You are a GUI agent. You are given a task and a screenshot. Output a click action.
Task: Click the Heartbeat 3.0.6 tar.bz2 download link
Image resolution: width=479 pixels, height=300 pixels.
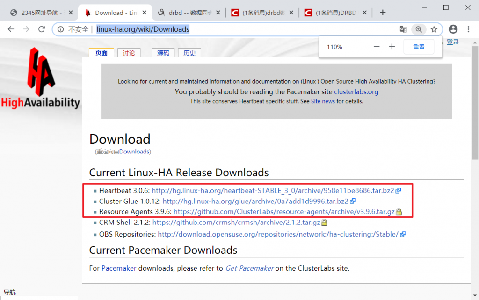tap(273, 191)
